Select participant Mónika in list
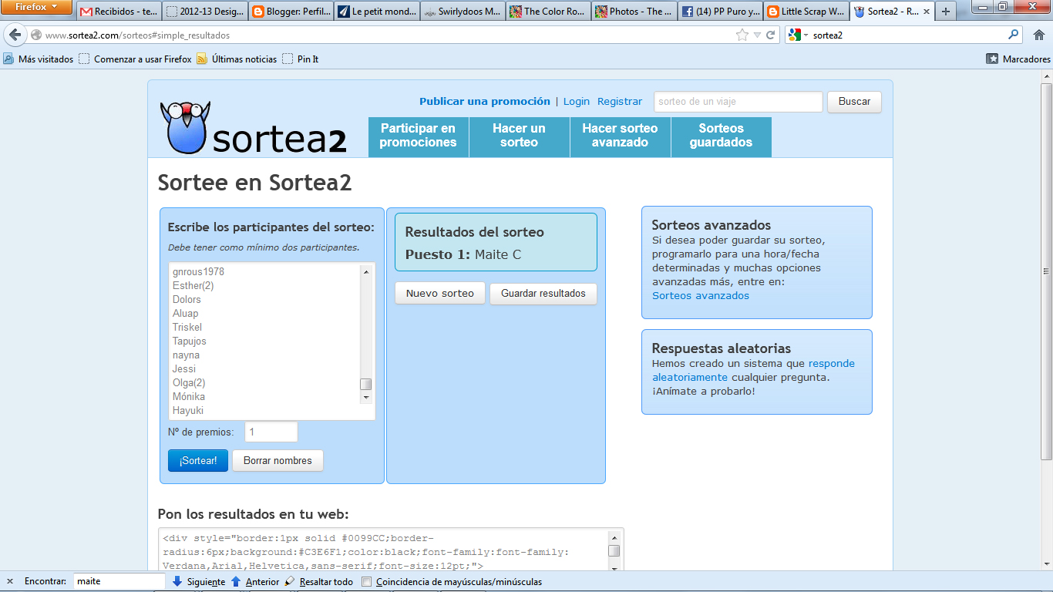1053x592 pixels. tap(189, 396)
